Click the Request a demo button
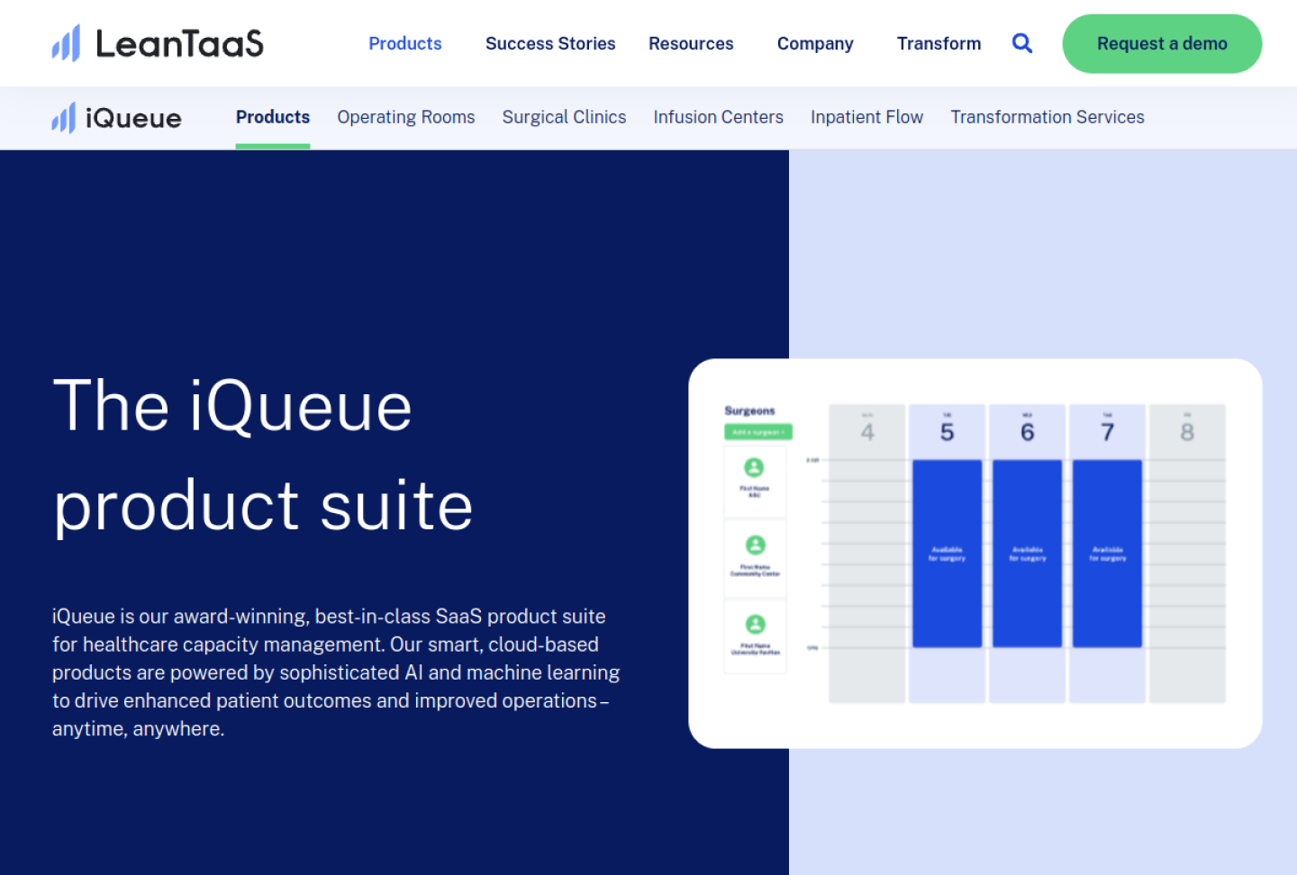1297x875 pixels. point(1162,43)
